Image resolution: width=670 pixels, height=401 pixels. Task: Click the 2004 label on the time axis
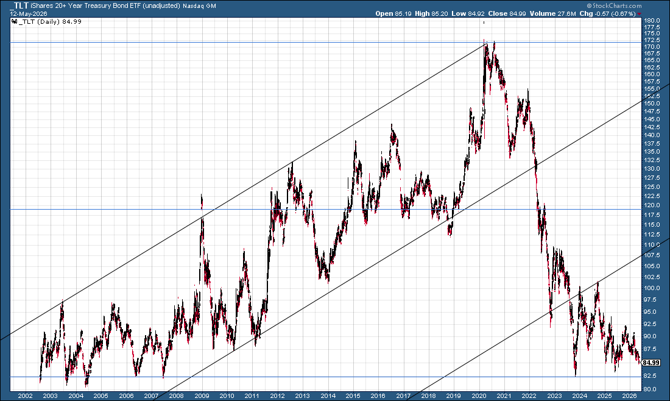point(76,396)
